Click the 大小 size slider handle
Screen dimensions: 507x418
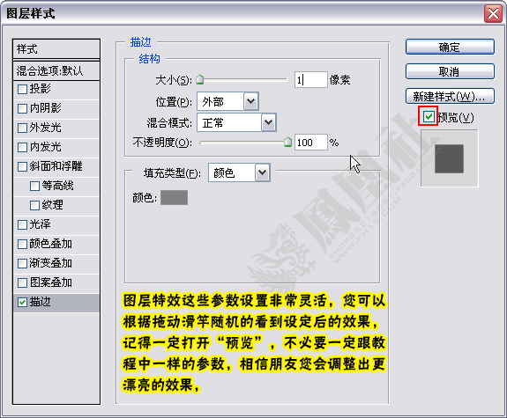[200, 79]
